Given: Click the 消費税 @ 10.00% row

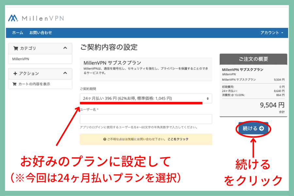Looking at the screenshot, I should (x=253, y=95).
